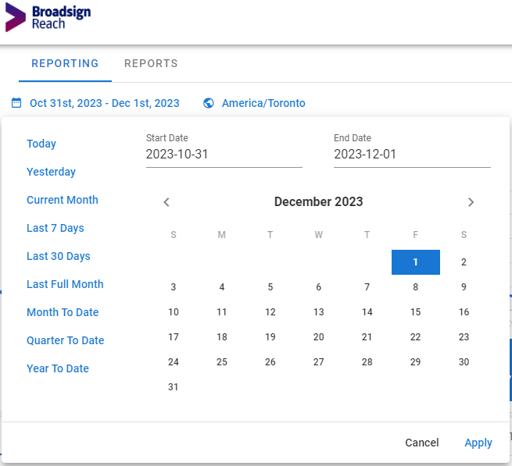512x466 pixels.
Task: Choose the Last 7 Days preset
Action: click(x=55, y=228)
